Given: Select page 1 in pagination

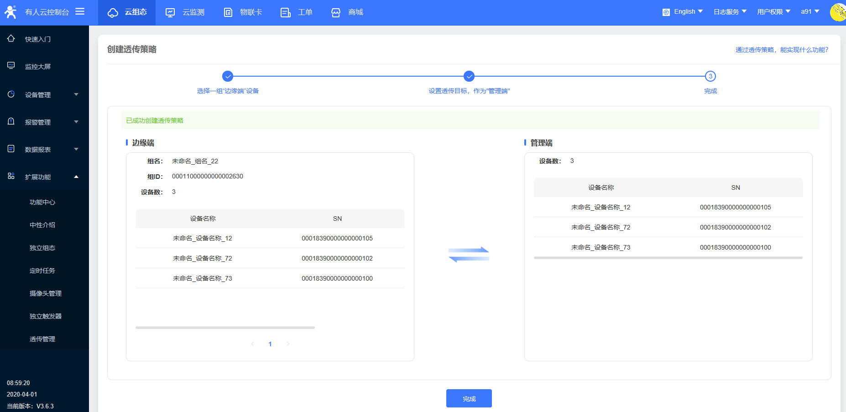Looking at the screenshot, I should 270,344.
